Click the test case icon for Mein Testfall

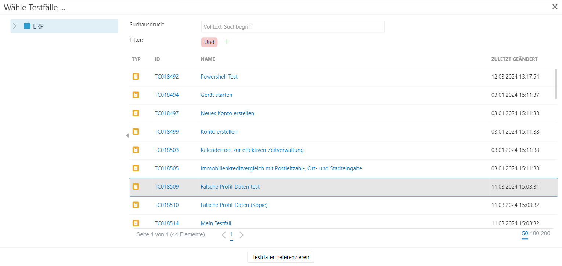pos(136,223)
